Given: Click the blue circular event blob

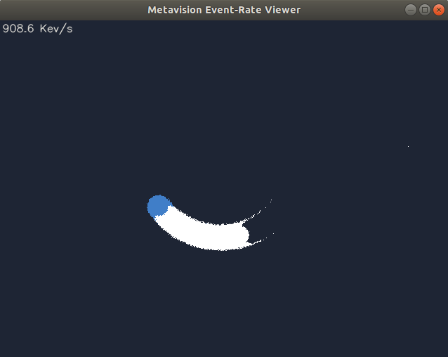Looking at the screenshot, I should pos(158,206).
